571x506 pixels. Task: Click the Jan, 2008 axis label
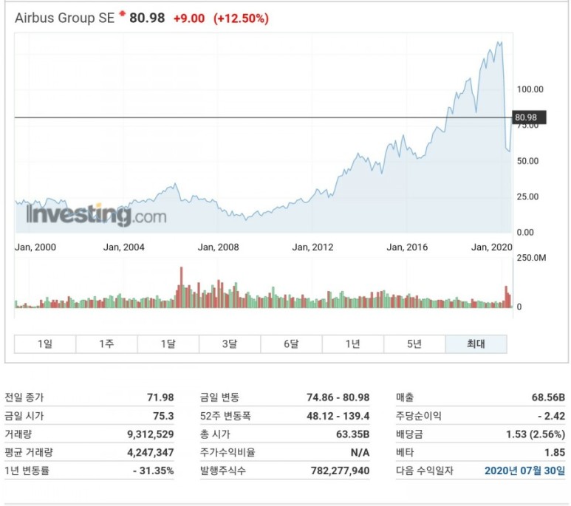[218, 247]
